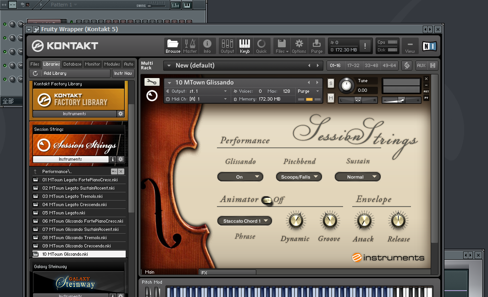Expand the multi preset name menu
The width and height of the screenshot is (488, 297).
(169, 66)
